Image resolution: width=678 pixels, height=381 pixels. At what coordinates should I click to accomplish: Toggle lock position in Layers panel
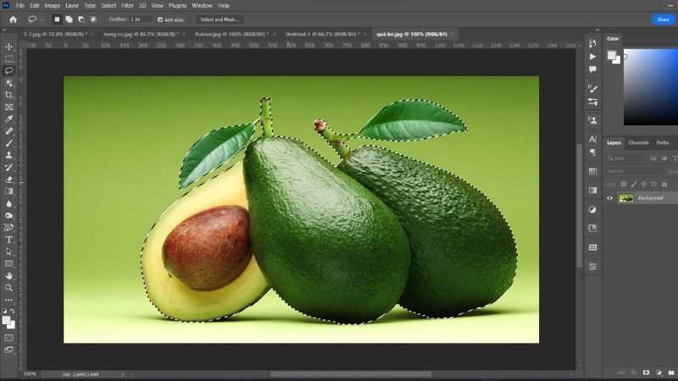[x=644, y=185]
